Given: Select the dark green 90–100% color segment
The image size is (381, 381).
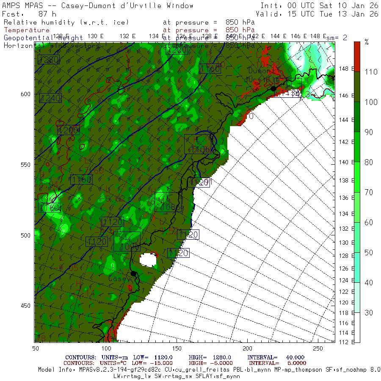Looking at the screenshot, I should [357, 117].
